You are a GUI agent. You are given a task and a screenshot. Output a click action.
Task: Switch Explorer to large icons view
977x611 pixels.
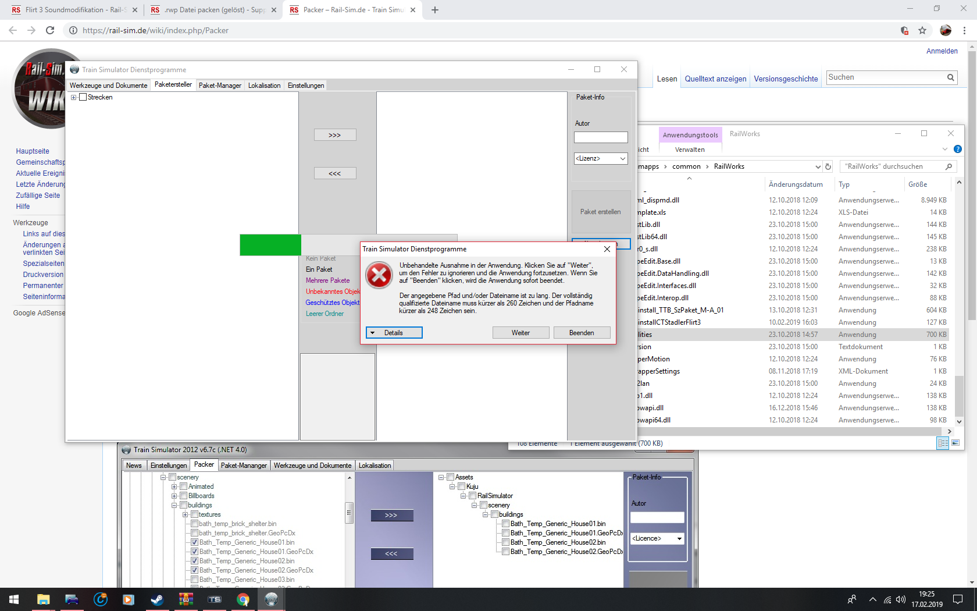[955, 443]
